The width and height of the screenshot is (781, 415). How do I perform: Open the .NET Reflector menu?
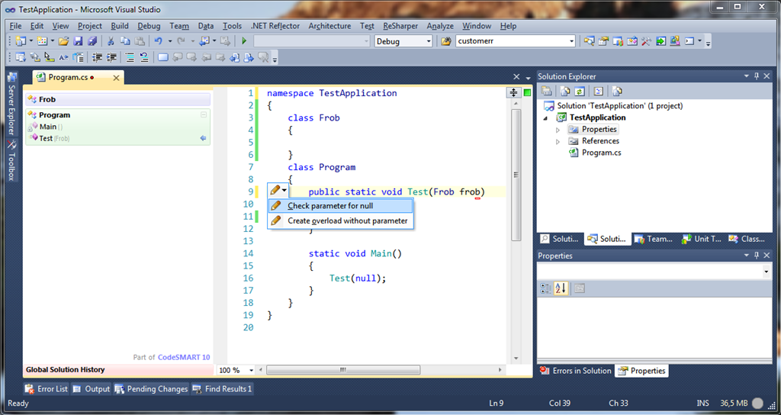(x=275, y=26)
